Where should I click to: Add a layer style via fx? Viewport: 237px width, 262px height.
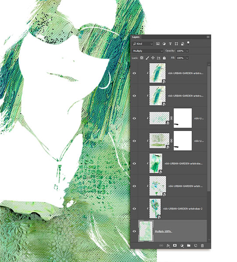[168, 245]
